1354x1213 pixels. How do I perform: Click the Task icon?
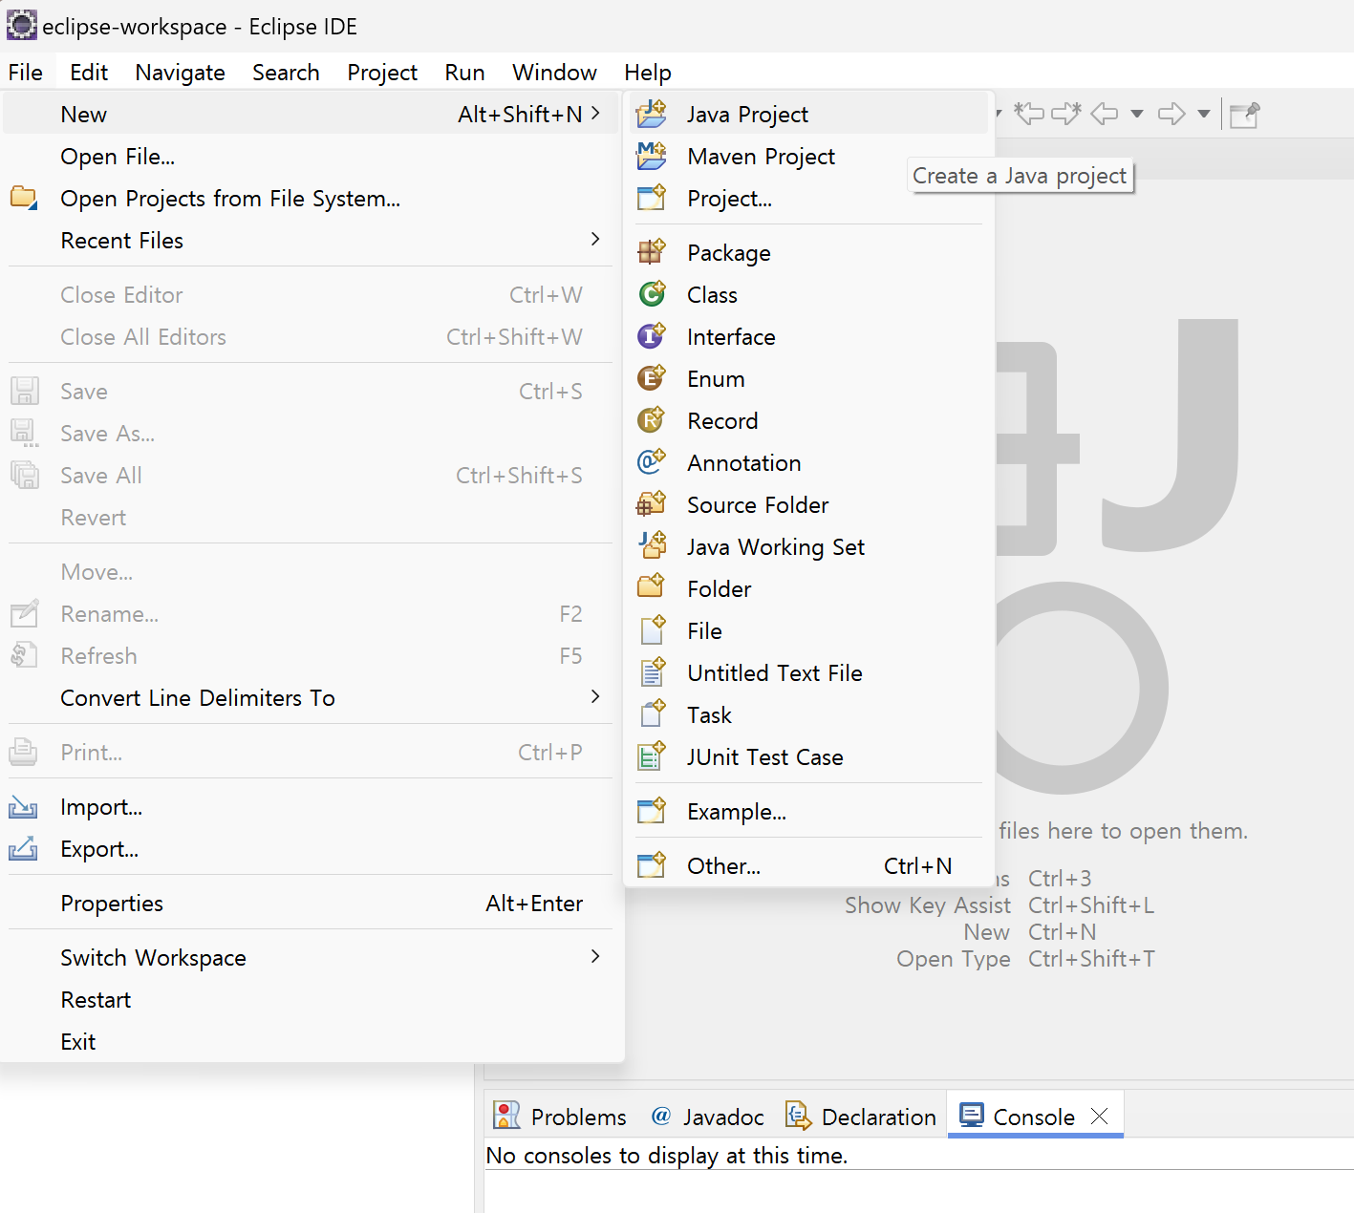click(x=652, y=714)
